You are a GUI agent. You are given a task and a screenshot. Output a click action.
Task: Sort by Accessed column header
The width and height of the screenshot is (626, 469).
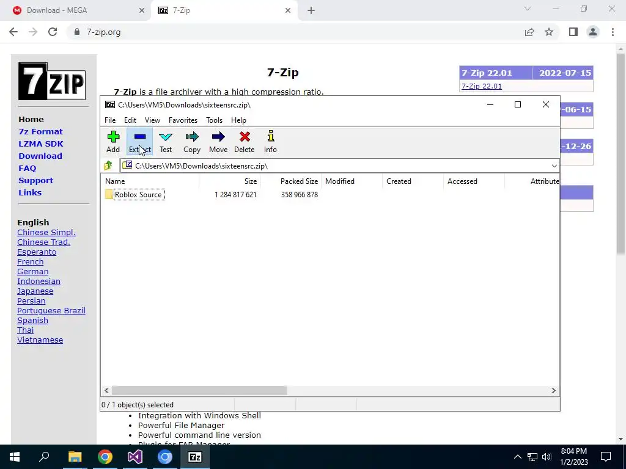[x=474, y=181]
